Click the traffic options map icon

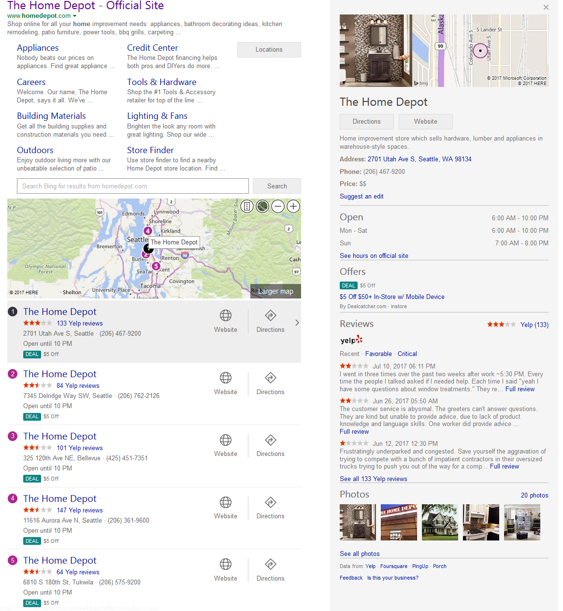tap(247, 207)
